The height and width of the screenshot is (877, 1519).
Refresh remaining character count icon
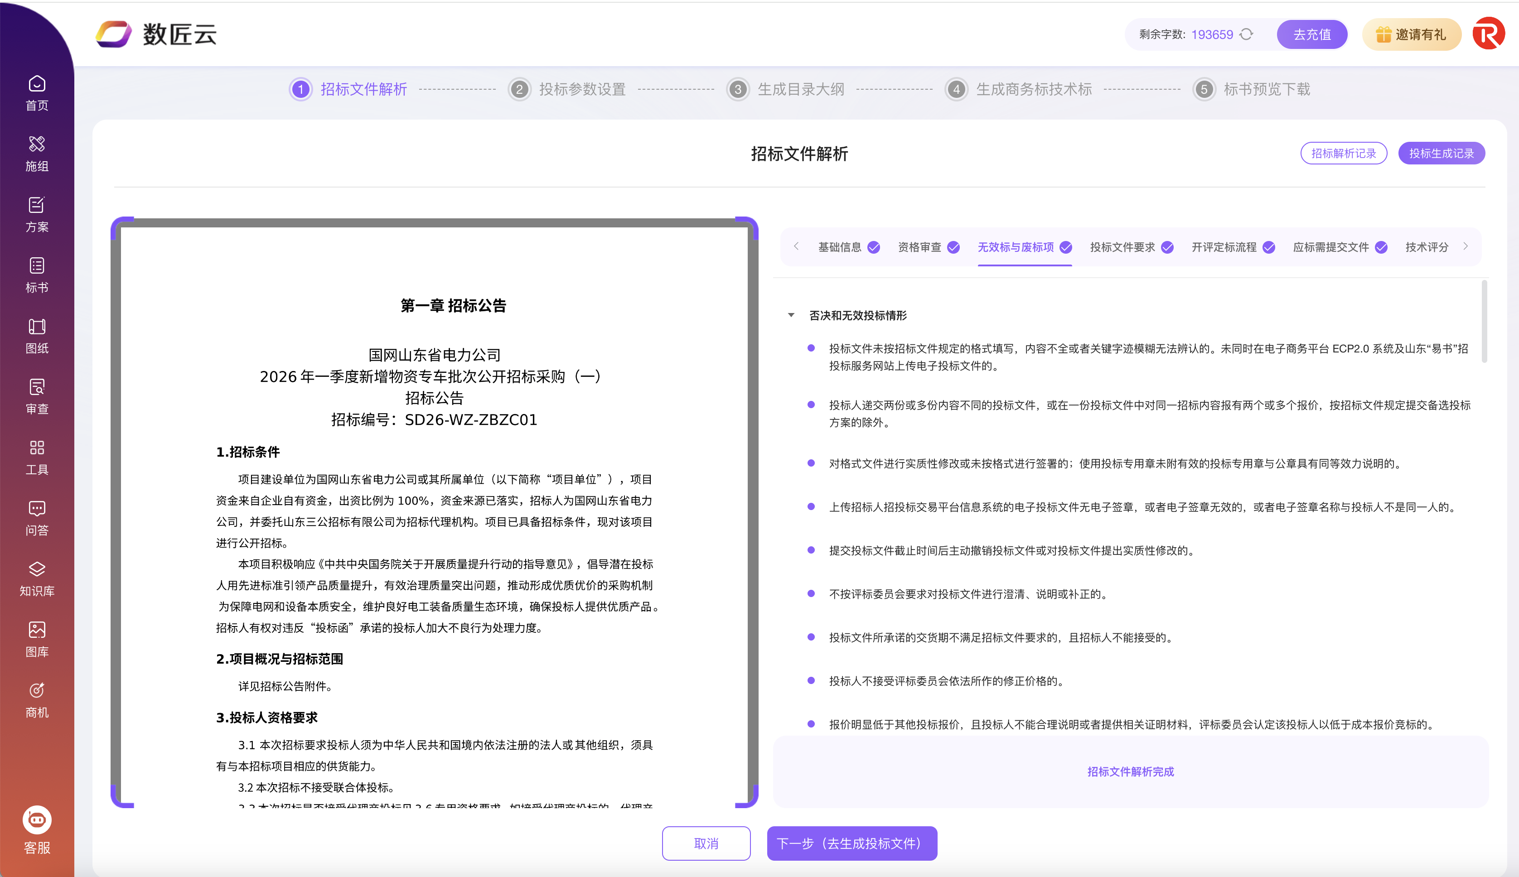[x=1247, y=34]
